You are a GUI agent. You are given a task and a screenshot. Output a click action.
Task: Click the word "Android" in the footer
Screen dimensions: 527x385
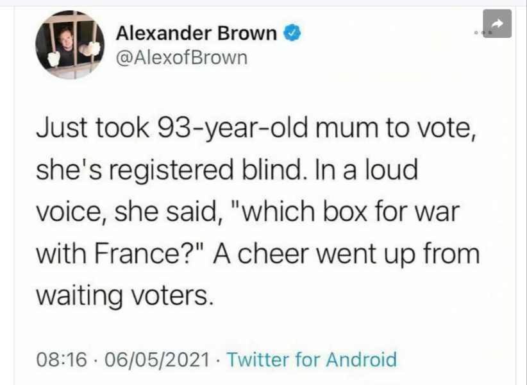[x=362, y=359]
